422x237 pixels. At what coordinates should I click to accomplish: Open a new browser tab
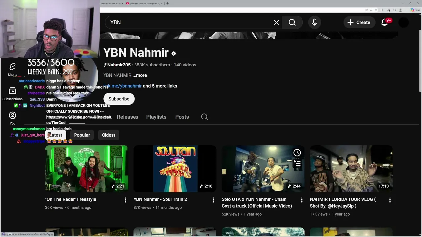point(167,3)
